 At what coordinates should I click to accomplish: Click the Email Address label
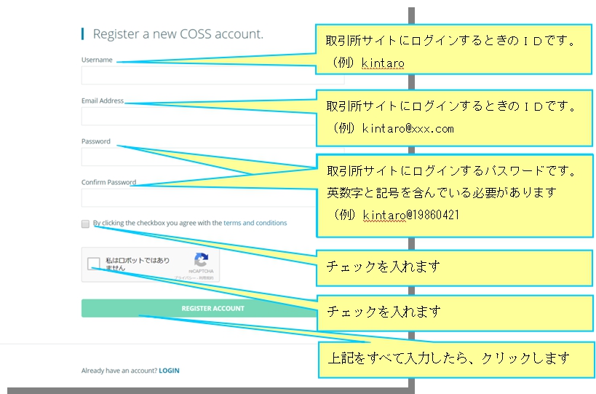(x=103, y=101)
